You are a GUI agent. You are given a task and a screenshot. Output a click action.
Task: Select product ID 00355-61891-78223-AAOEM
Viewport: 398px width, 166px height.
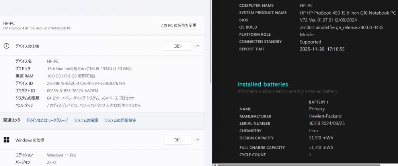coord(72,91)
